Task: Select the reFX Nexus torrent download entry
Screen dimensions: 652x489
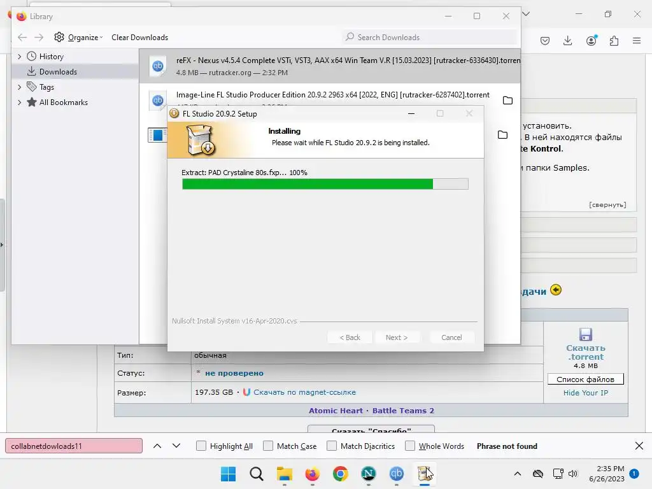Action: tap(329, 66)
